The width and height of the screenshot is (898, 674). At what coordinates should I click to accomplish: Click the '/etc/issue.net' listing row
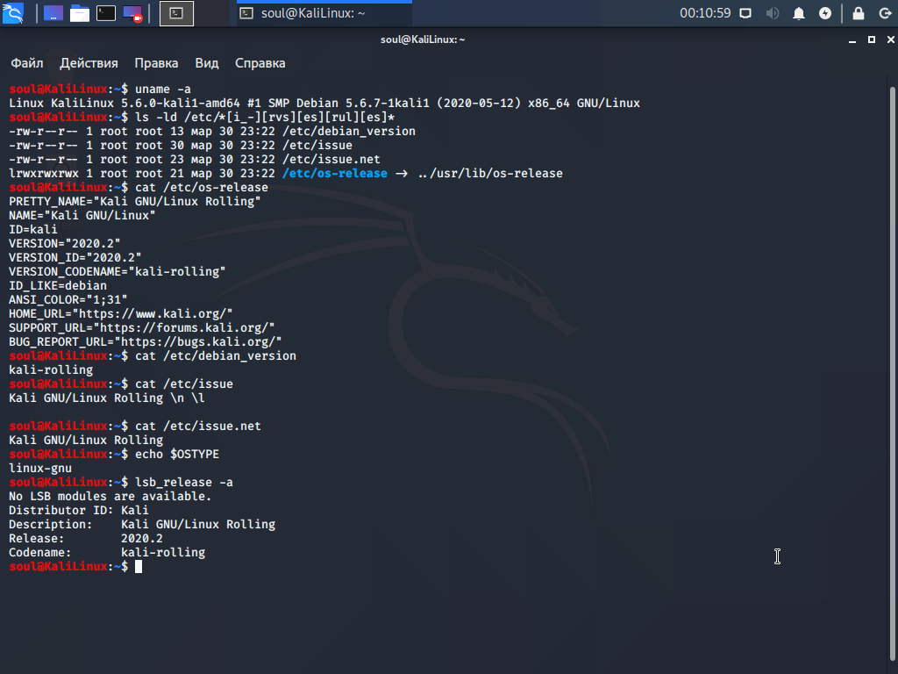(x=194, y=160)
